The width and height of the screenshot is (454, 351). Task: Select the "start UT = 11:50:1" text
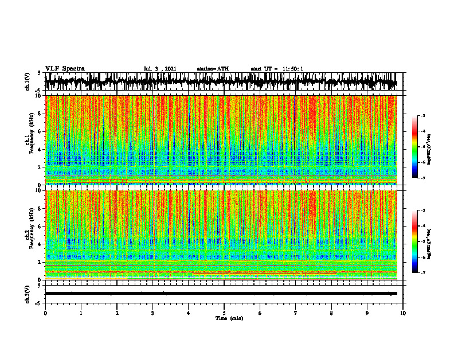[x=277, y=69]
